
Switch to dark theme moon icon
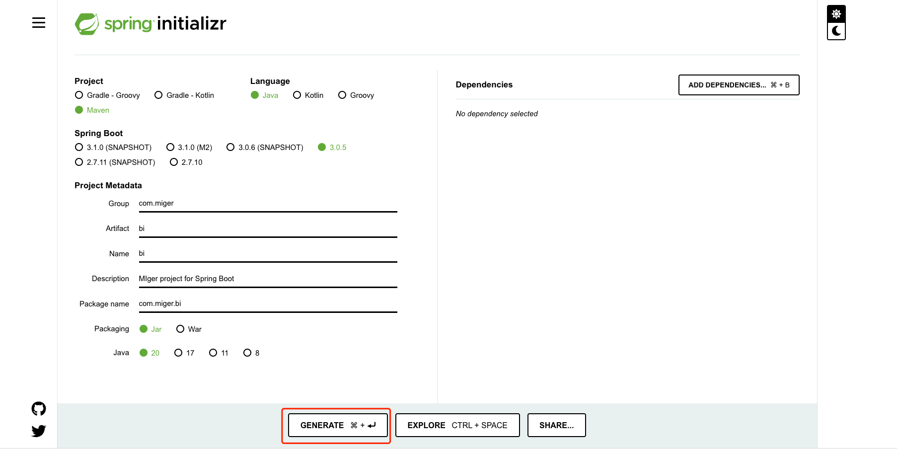(x=836, y=31)
